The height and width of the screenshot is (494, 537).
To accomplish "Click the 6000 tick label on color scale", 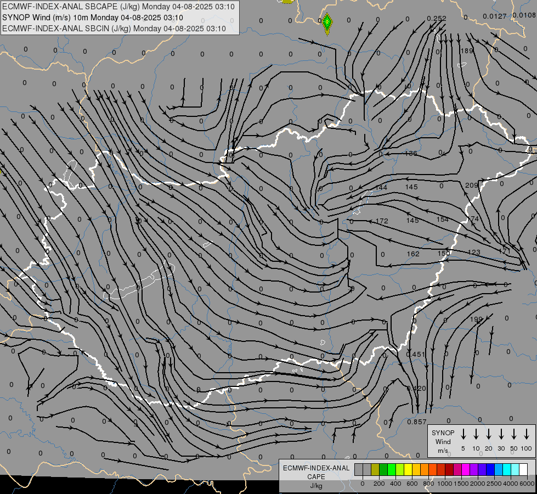I will [527, 484].
